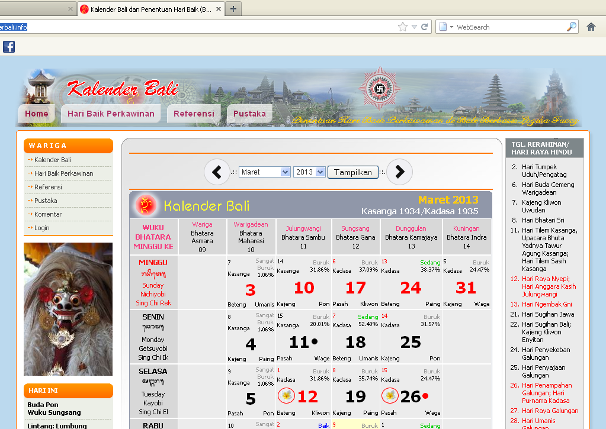Image resolution: width=606 pixels, height=429 pixels.
Task: Click Pustaka sidebar link
Action: click(x=46, y=201)
